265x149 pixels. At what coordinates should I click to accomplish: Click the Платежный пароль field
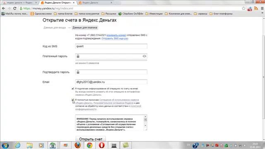coord(111,56)
